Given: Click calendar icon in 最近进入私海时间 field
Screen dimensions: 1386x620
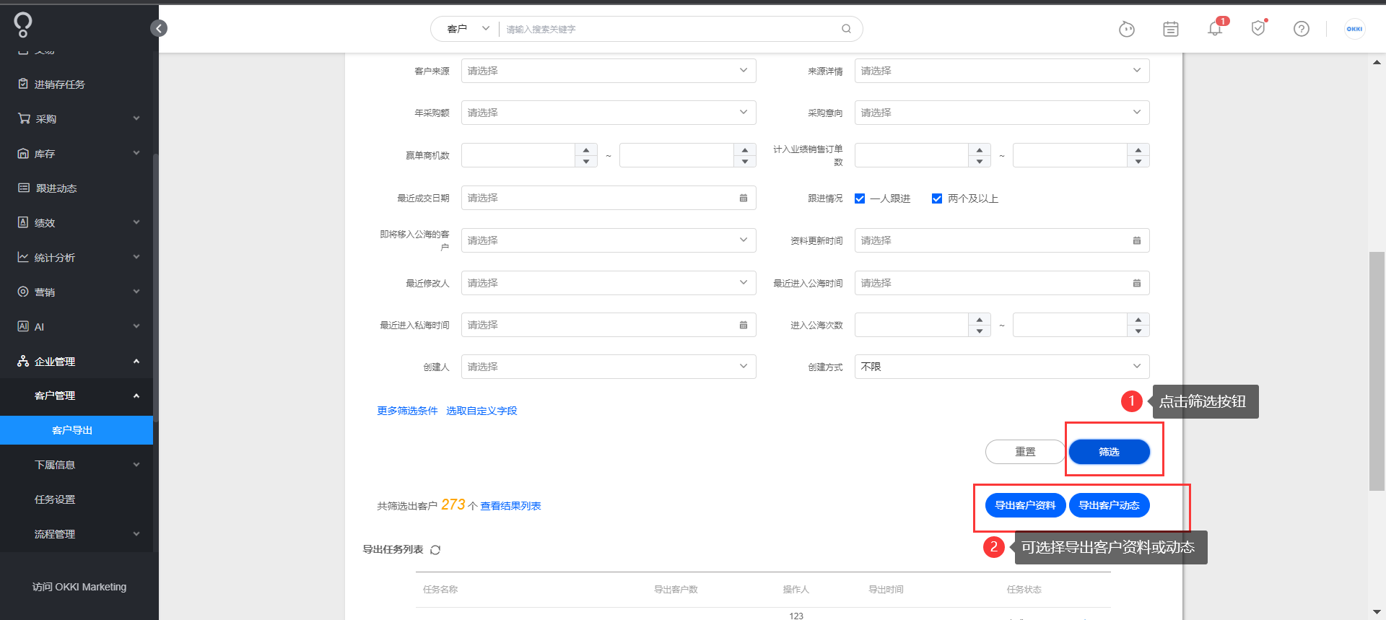Looking at the screenshot, I should (x=744, y=325).
